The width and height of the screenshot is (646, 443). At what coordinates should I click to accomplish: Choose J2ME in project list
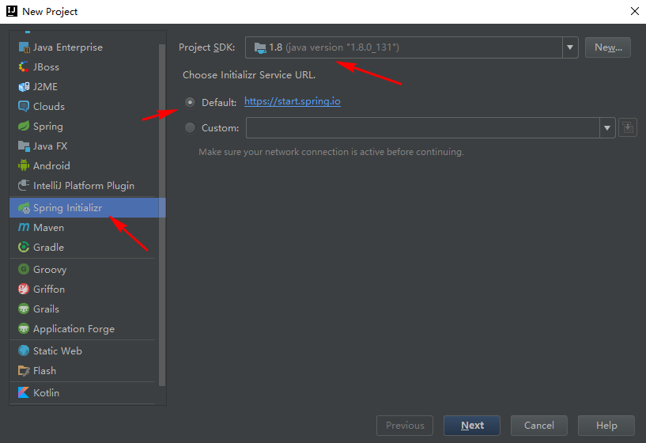pyautogui.click(x=84, y=86)
